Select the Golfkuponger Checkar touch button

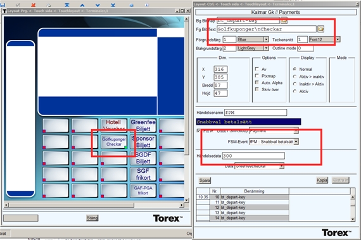point(114,142)
